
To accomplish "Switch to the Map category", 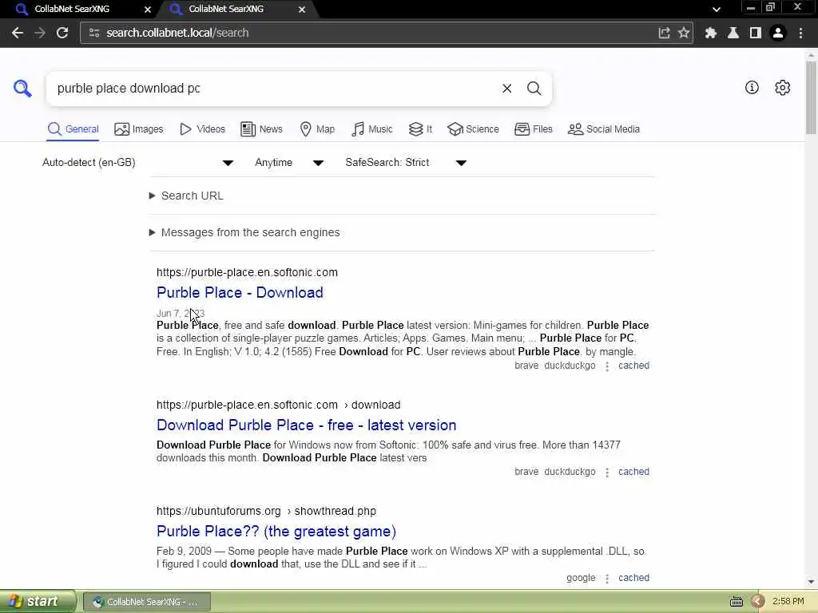I will 317,129.
